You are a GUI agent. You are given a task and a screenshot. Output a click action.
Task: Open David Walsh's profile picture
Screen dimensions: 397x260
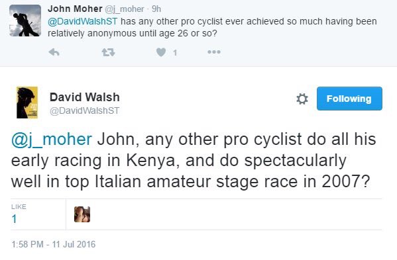(27, 103)
